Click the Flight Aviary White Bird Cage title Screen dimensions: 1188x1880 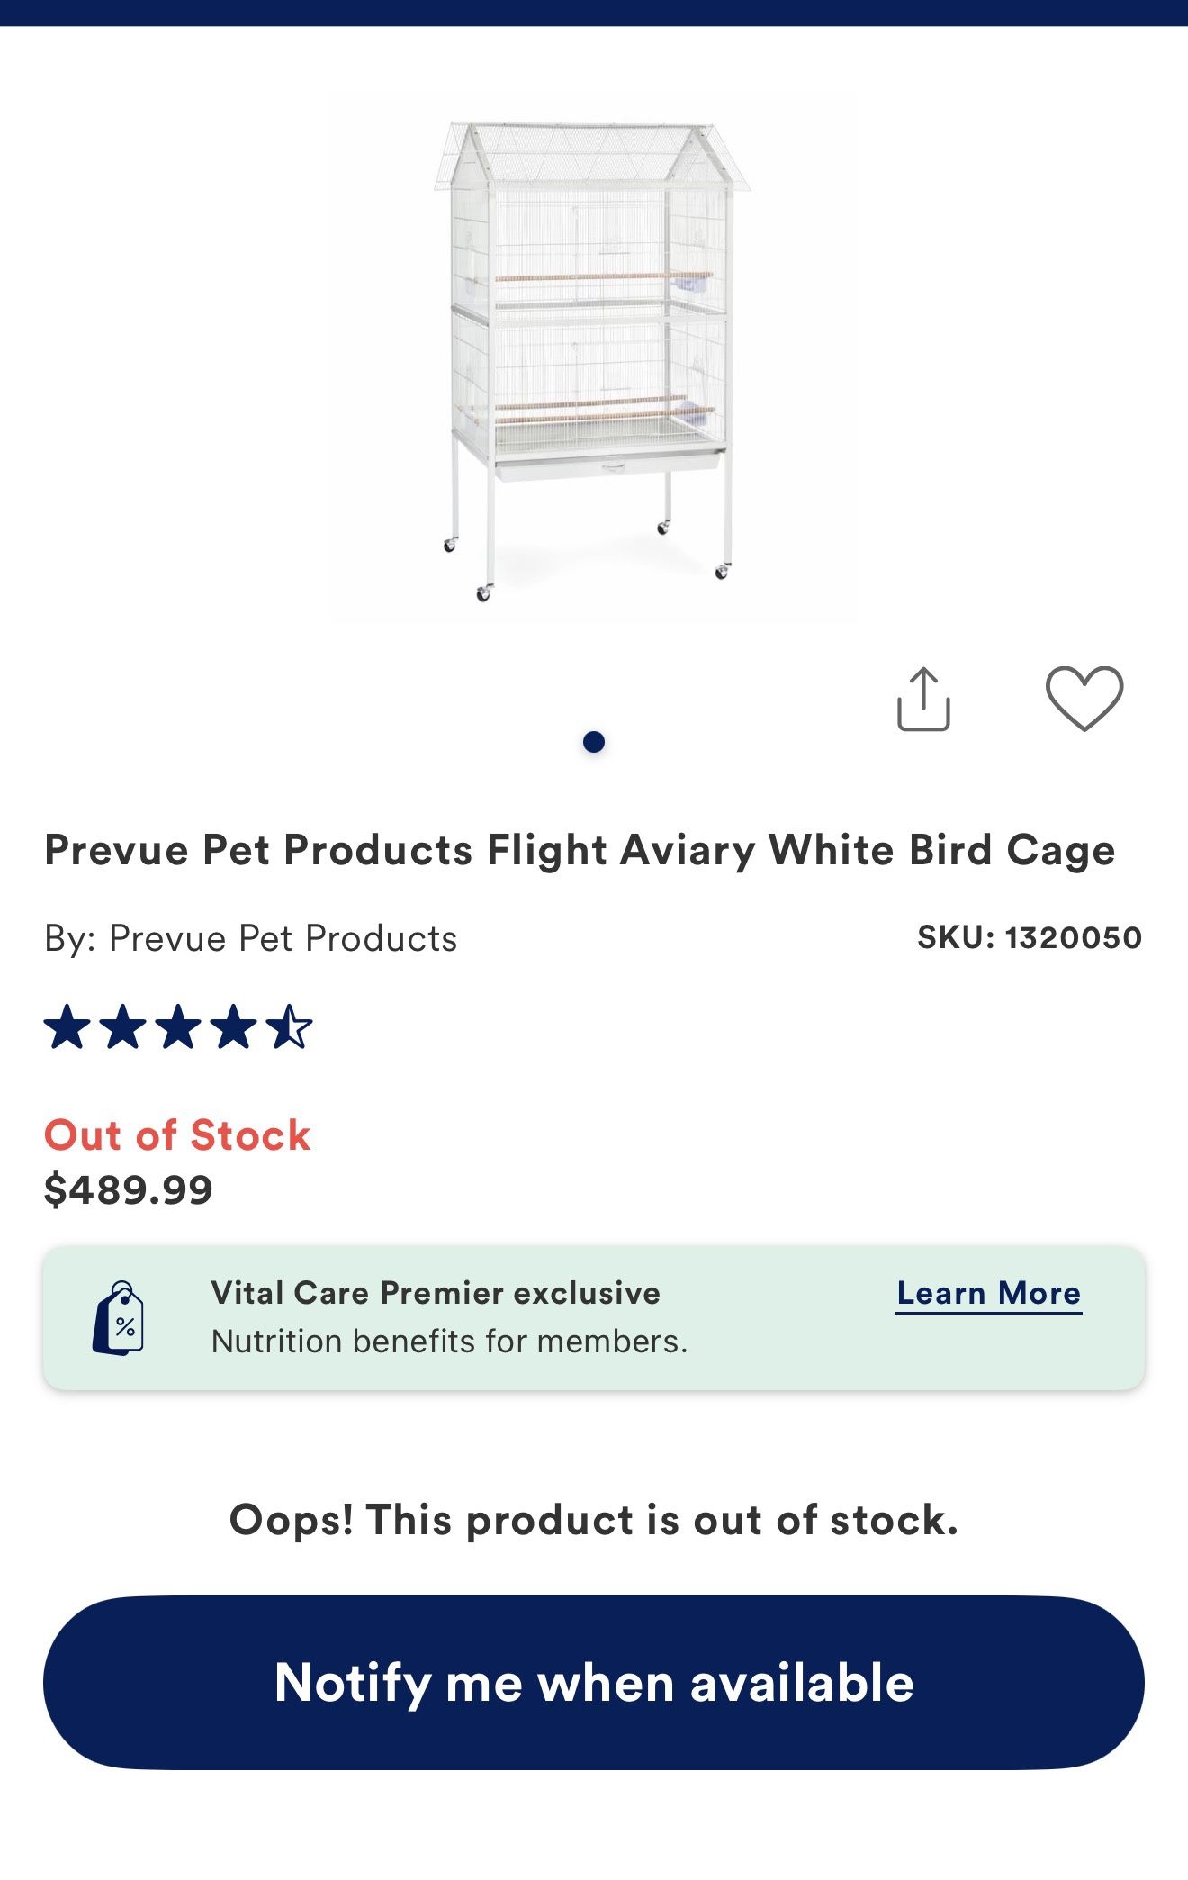580,850
